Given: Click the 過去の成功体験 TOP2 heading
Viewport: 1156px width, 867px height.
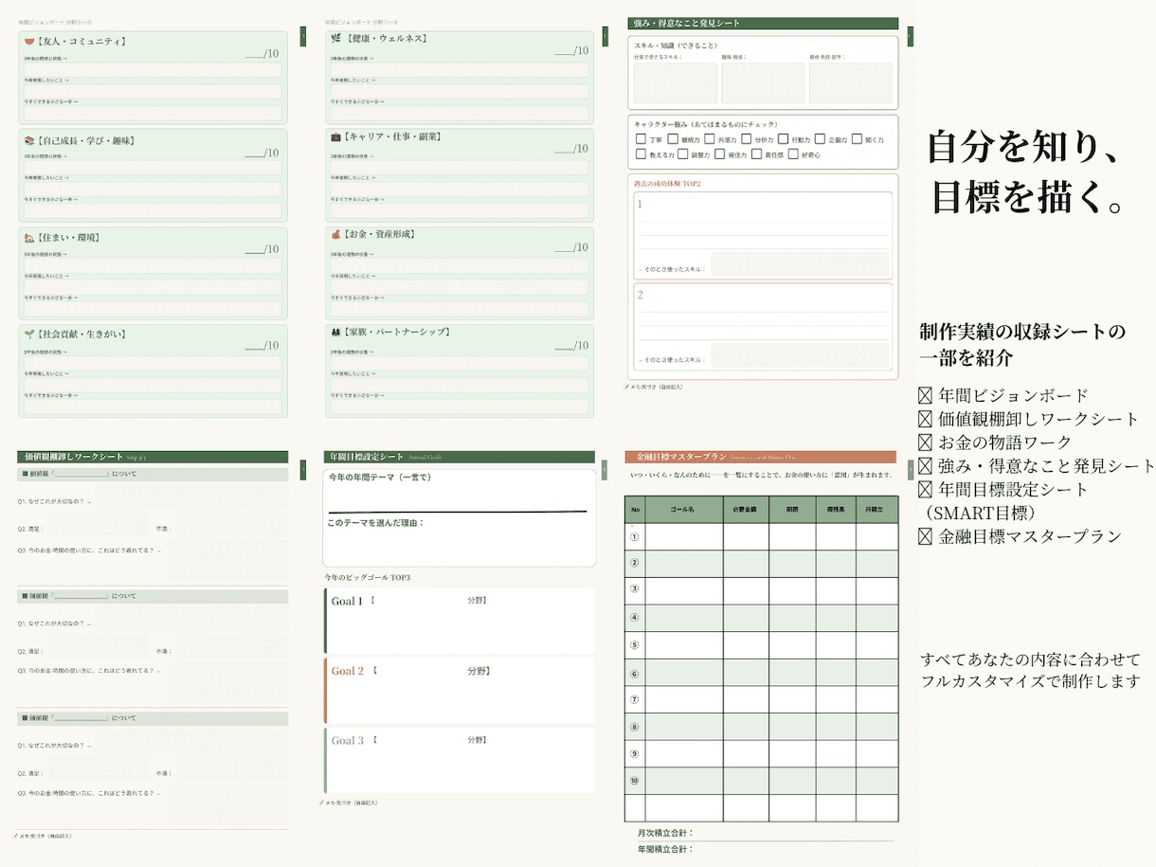Looking at the screenshot, I should [x=667, y=183].
